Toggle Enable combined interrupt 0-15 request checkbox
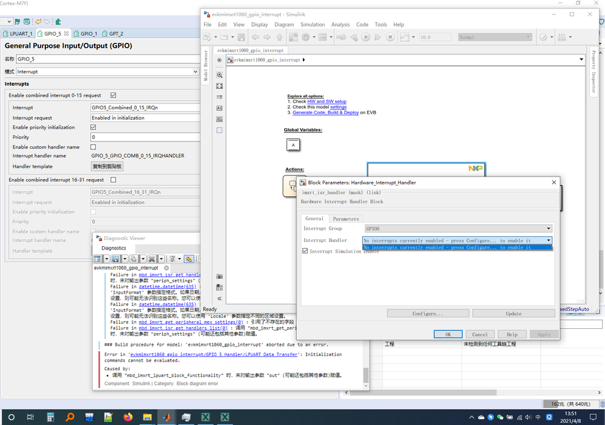Screen dimensions: 605x425 (113, 95)
